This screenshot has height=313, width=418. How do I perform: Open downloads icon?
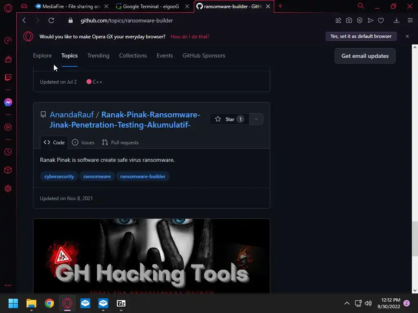click(x=396, y=20)
